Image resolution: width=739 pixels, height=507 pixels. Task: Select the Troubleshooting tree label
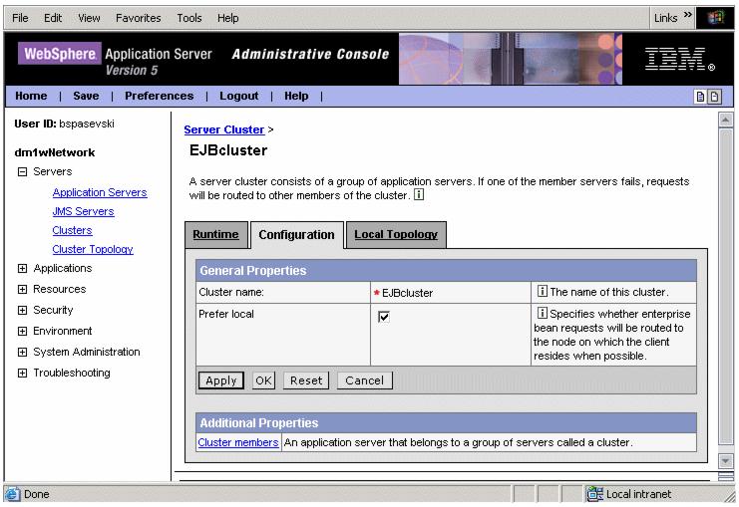(x=72, y=373)
